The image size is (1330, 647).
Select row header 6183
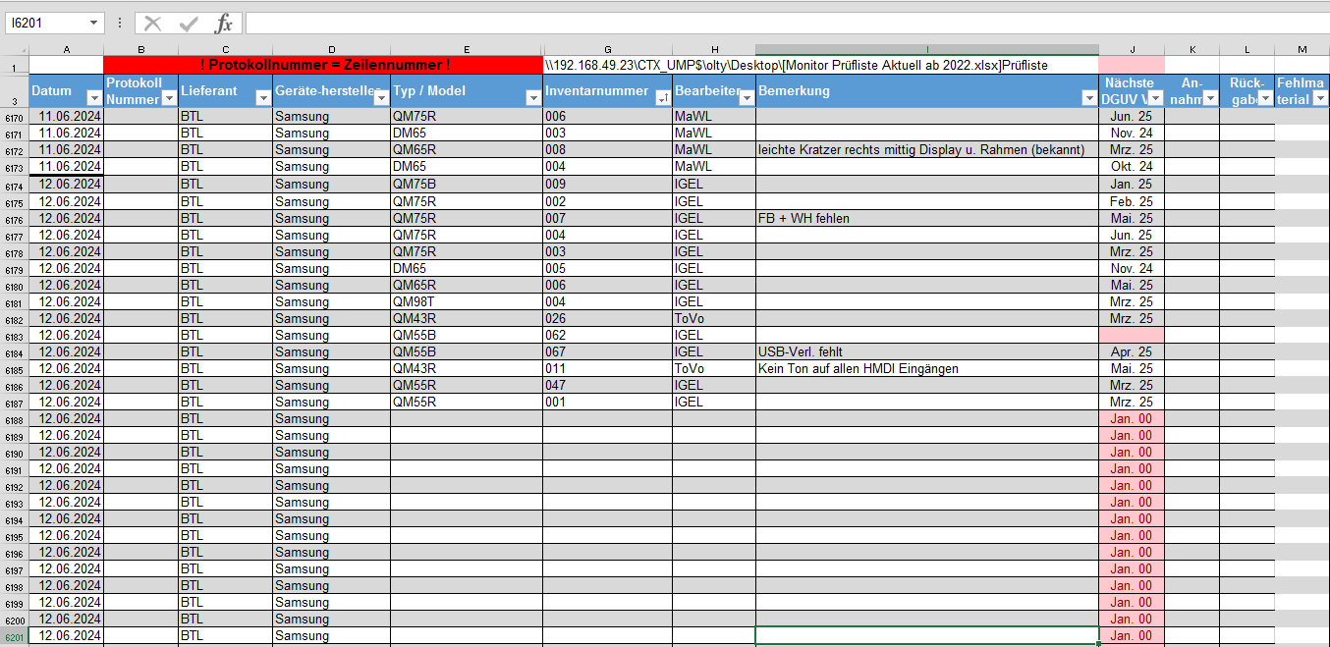click(14, 336)
